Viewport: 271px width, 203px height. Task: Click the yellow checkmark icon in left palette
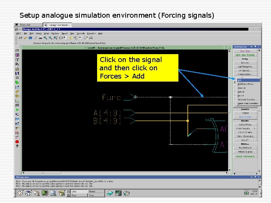[17, 128]
